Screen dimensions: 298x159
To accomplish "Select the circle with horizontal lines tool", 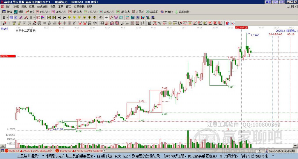I will [x=39, y=23].
